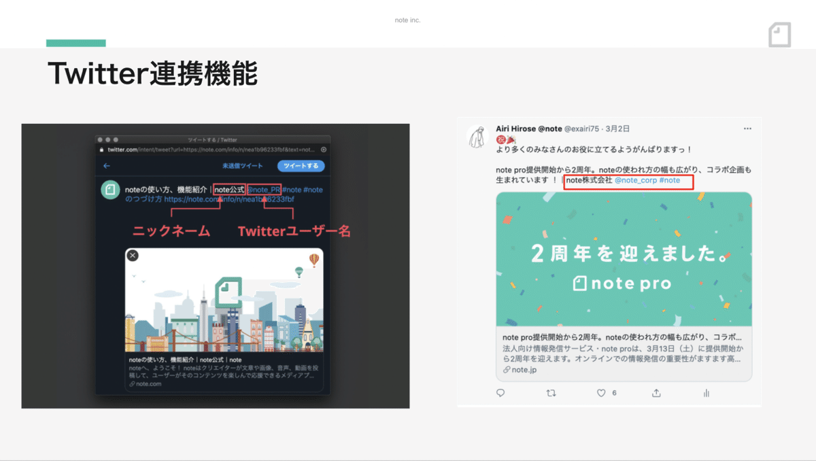Open the city illustration link card

224,300
